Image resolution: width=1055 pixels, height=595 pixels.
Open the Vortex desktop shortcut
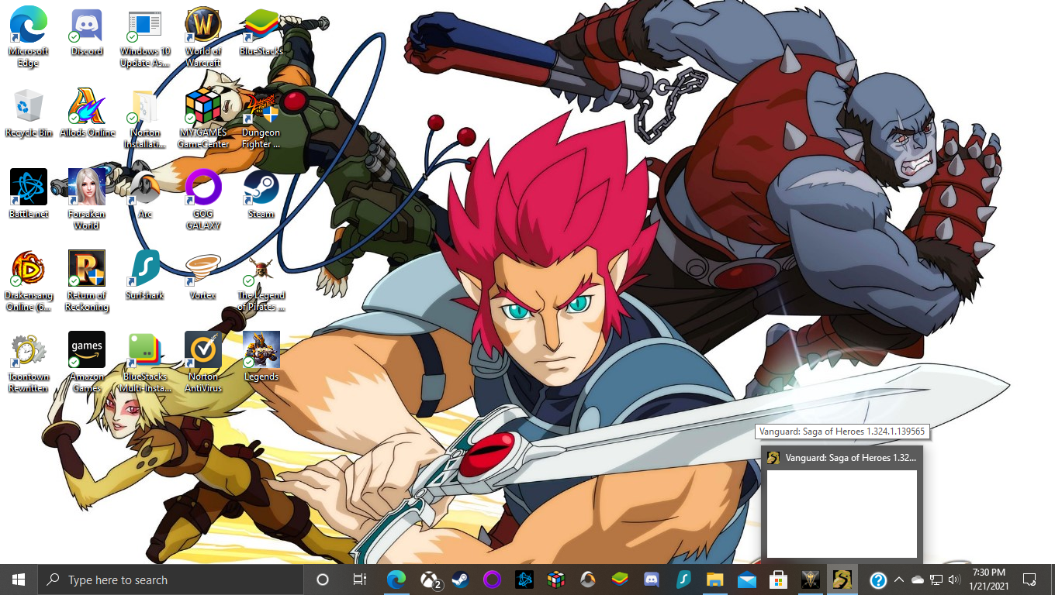pyautogui.click(x=203, y=269)
